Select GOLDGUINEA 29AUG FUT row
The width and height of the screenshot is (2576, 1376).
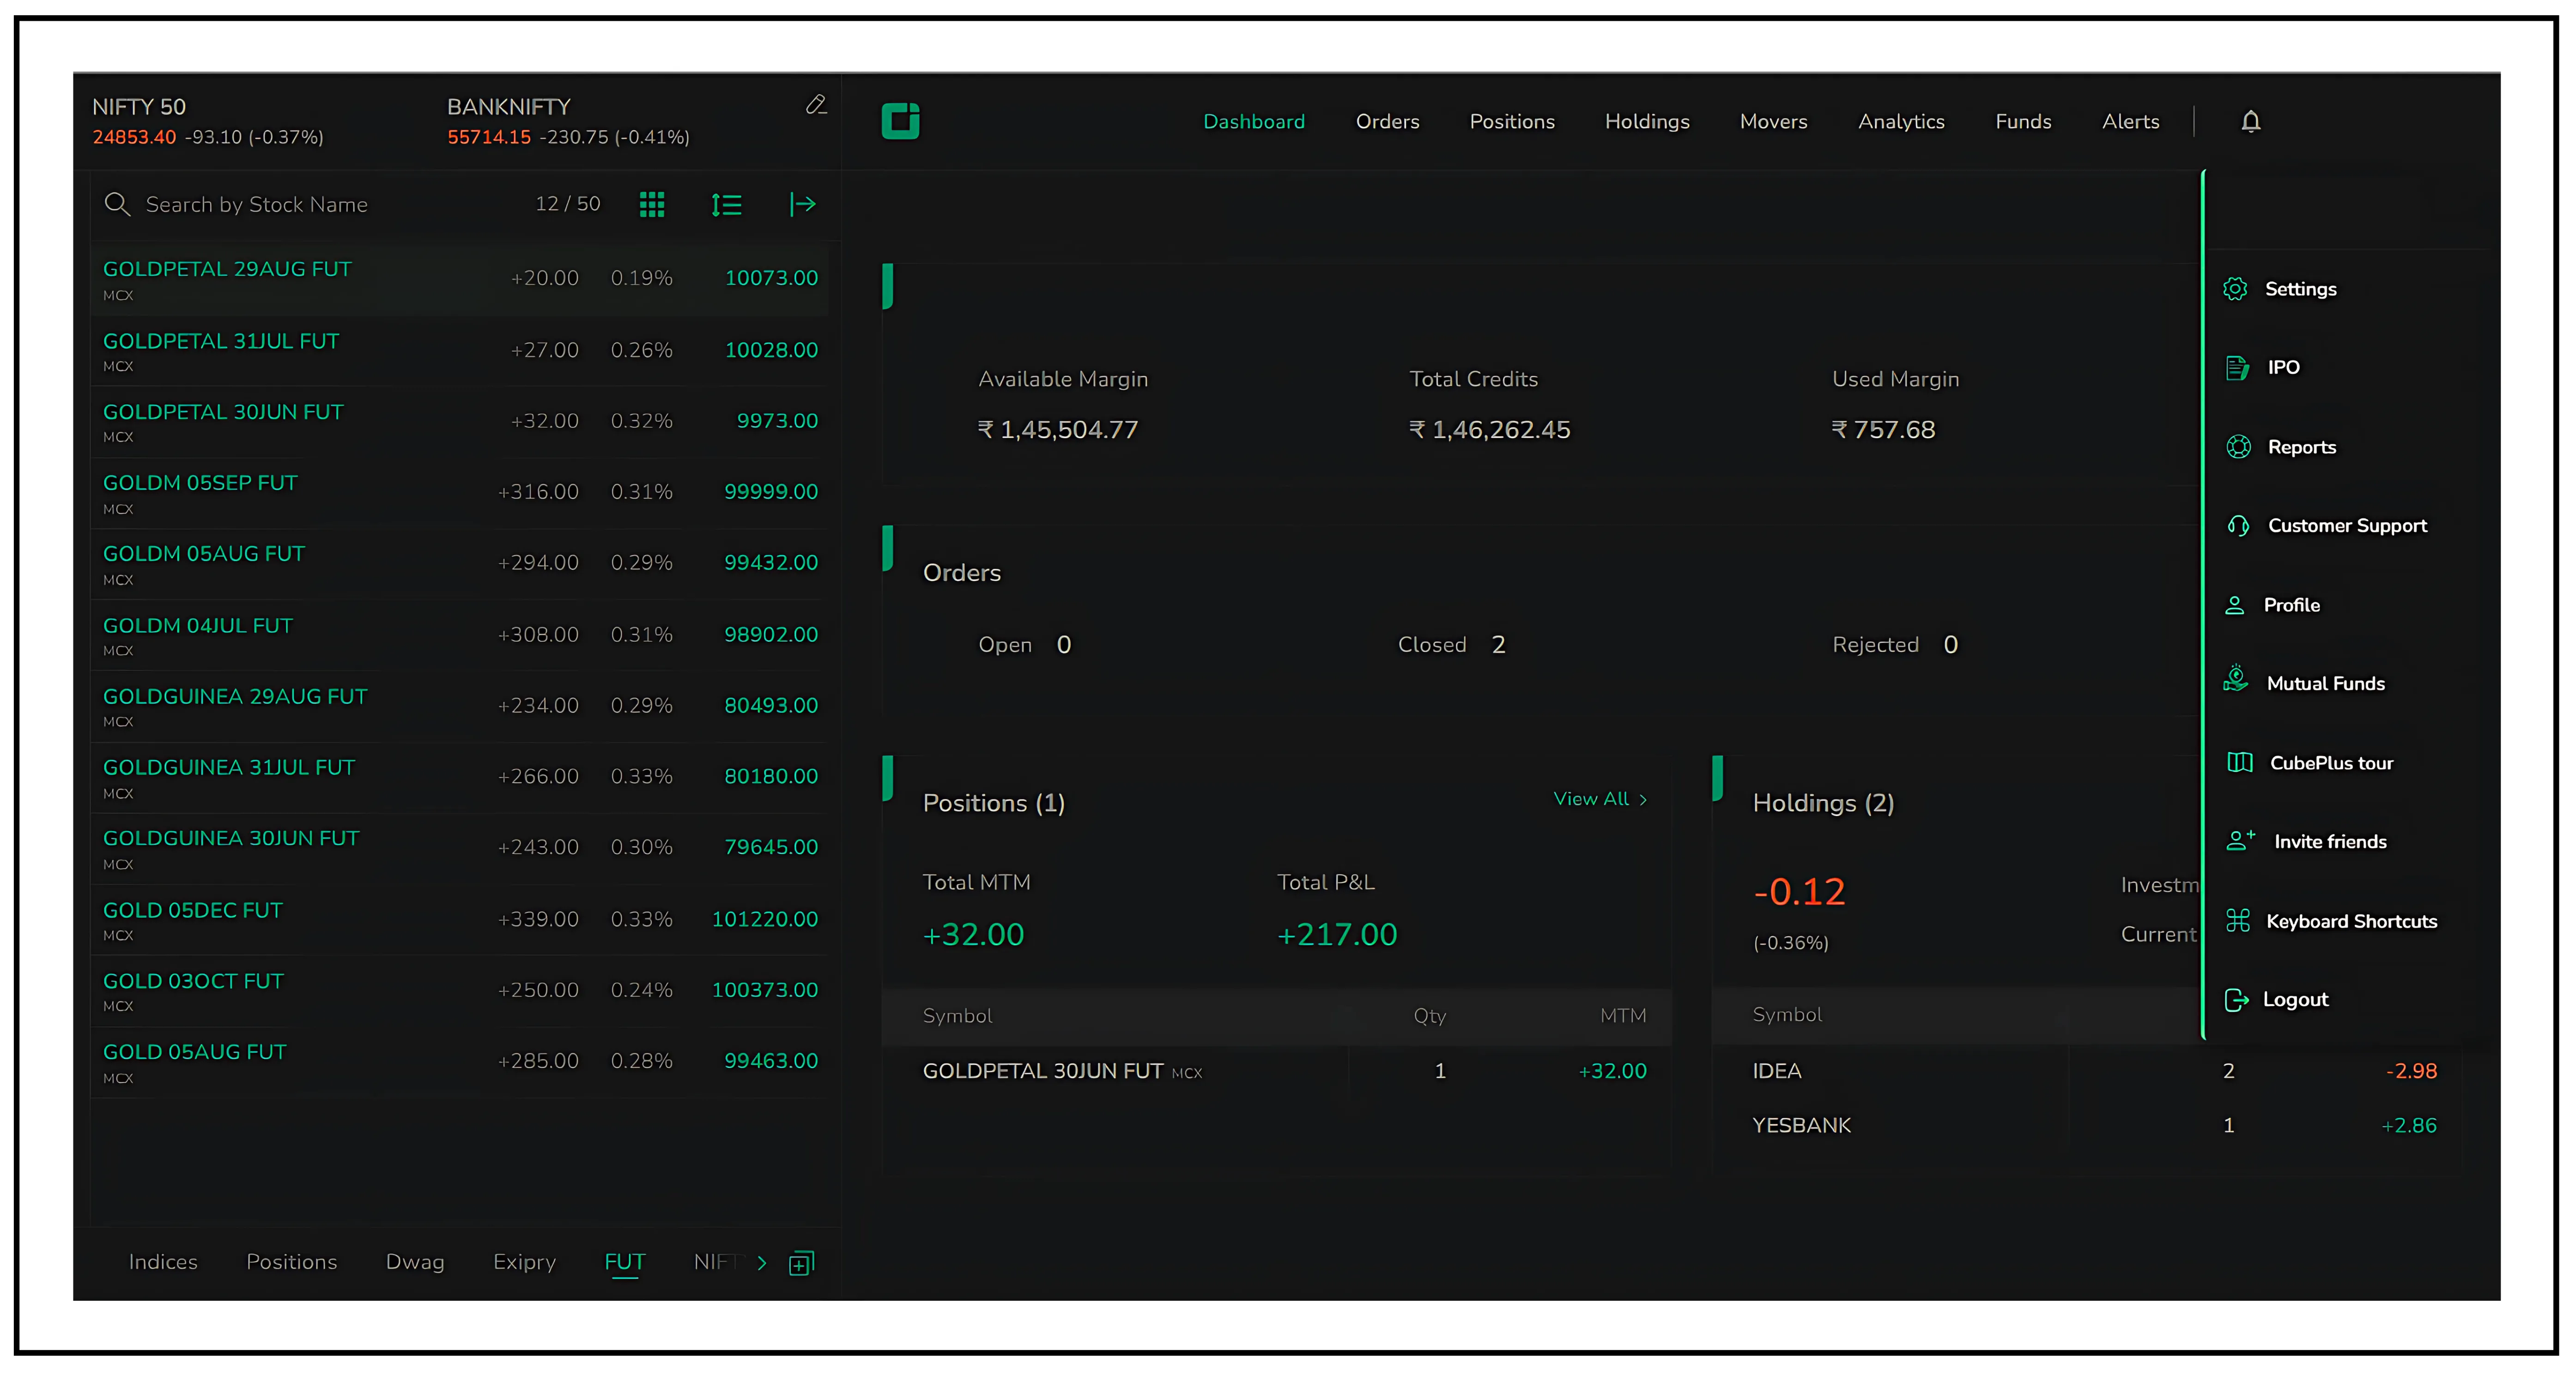(x=459, y=707)
